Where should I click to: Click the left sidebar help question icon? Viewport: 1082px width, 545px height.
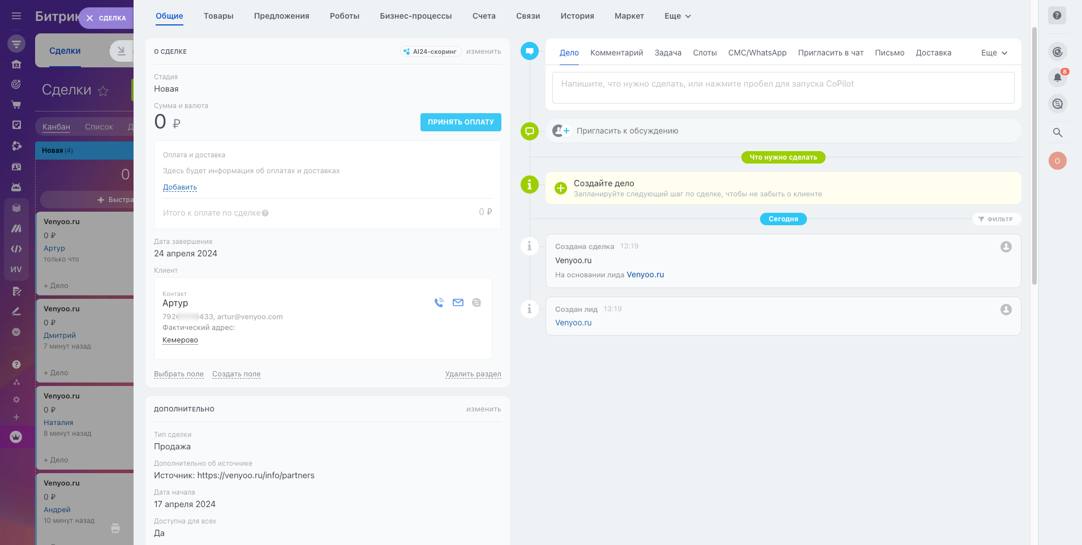pos(16,364)
